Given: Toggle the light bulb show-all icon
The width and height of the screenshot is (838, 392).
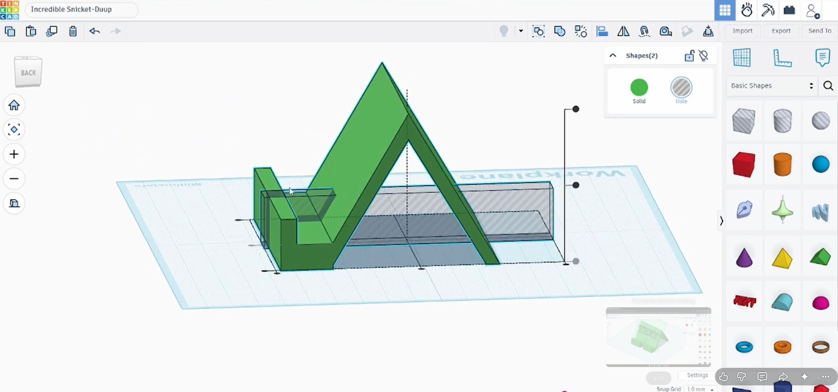Looking at the screenshot, I should tap(504, 31).
